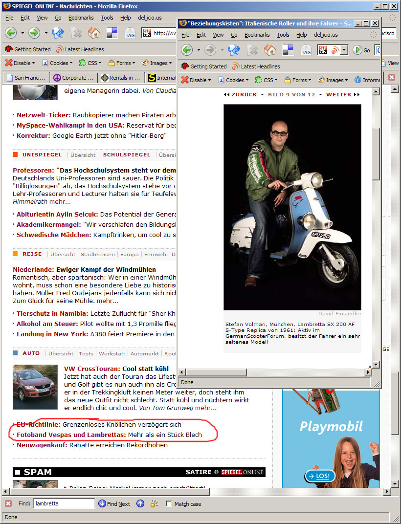Click the del.icio.us TAG icon in popup toolbar
This screenshot has height=524, width=401.
pos(306,50)
